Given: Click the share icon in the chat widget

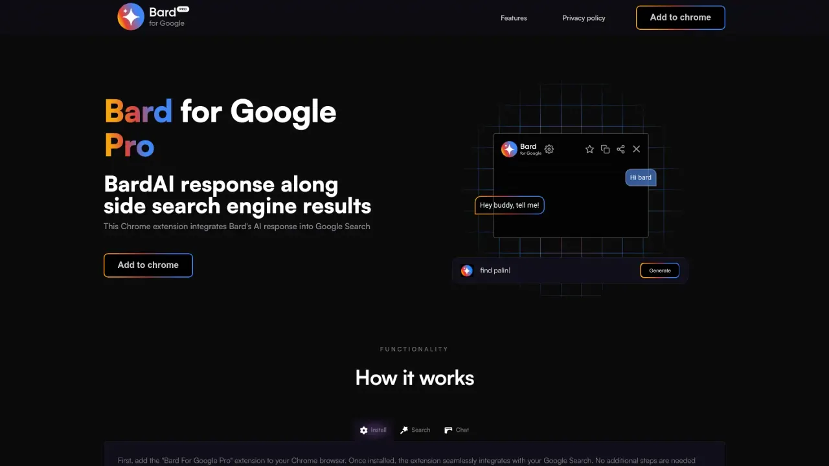Looking at the screenshot, I should pos(620,150).
